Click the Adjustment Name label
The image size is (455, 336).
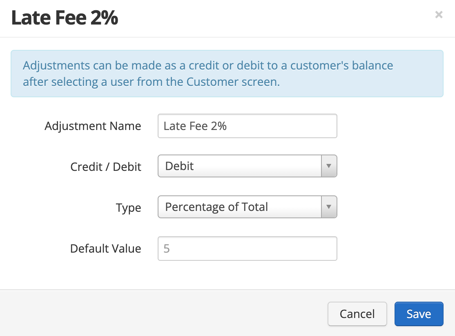pyautogui.click(x=93, y=126)
